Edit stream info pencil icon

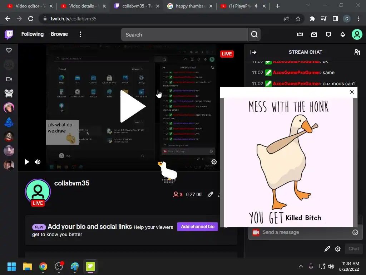[210, 194]
